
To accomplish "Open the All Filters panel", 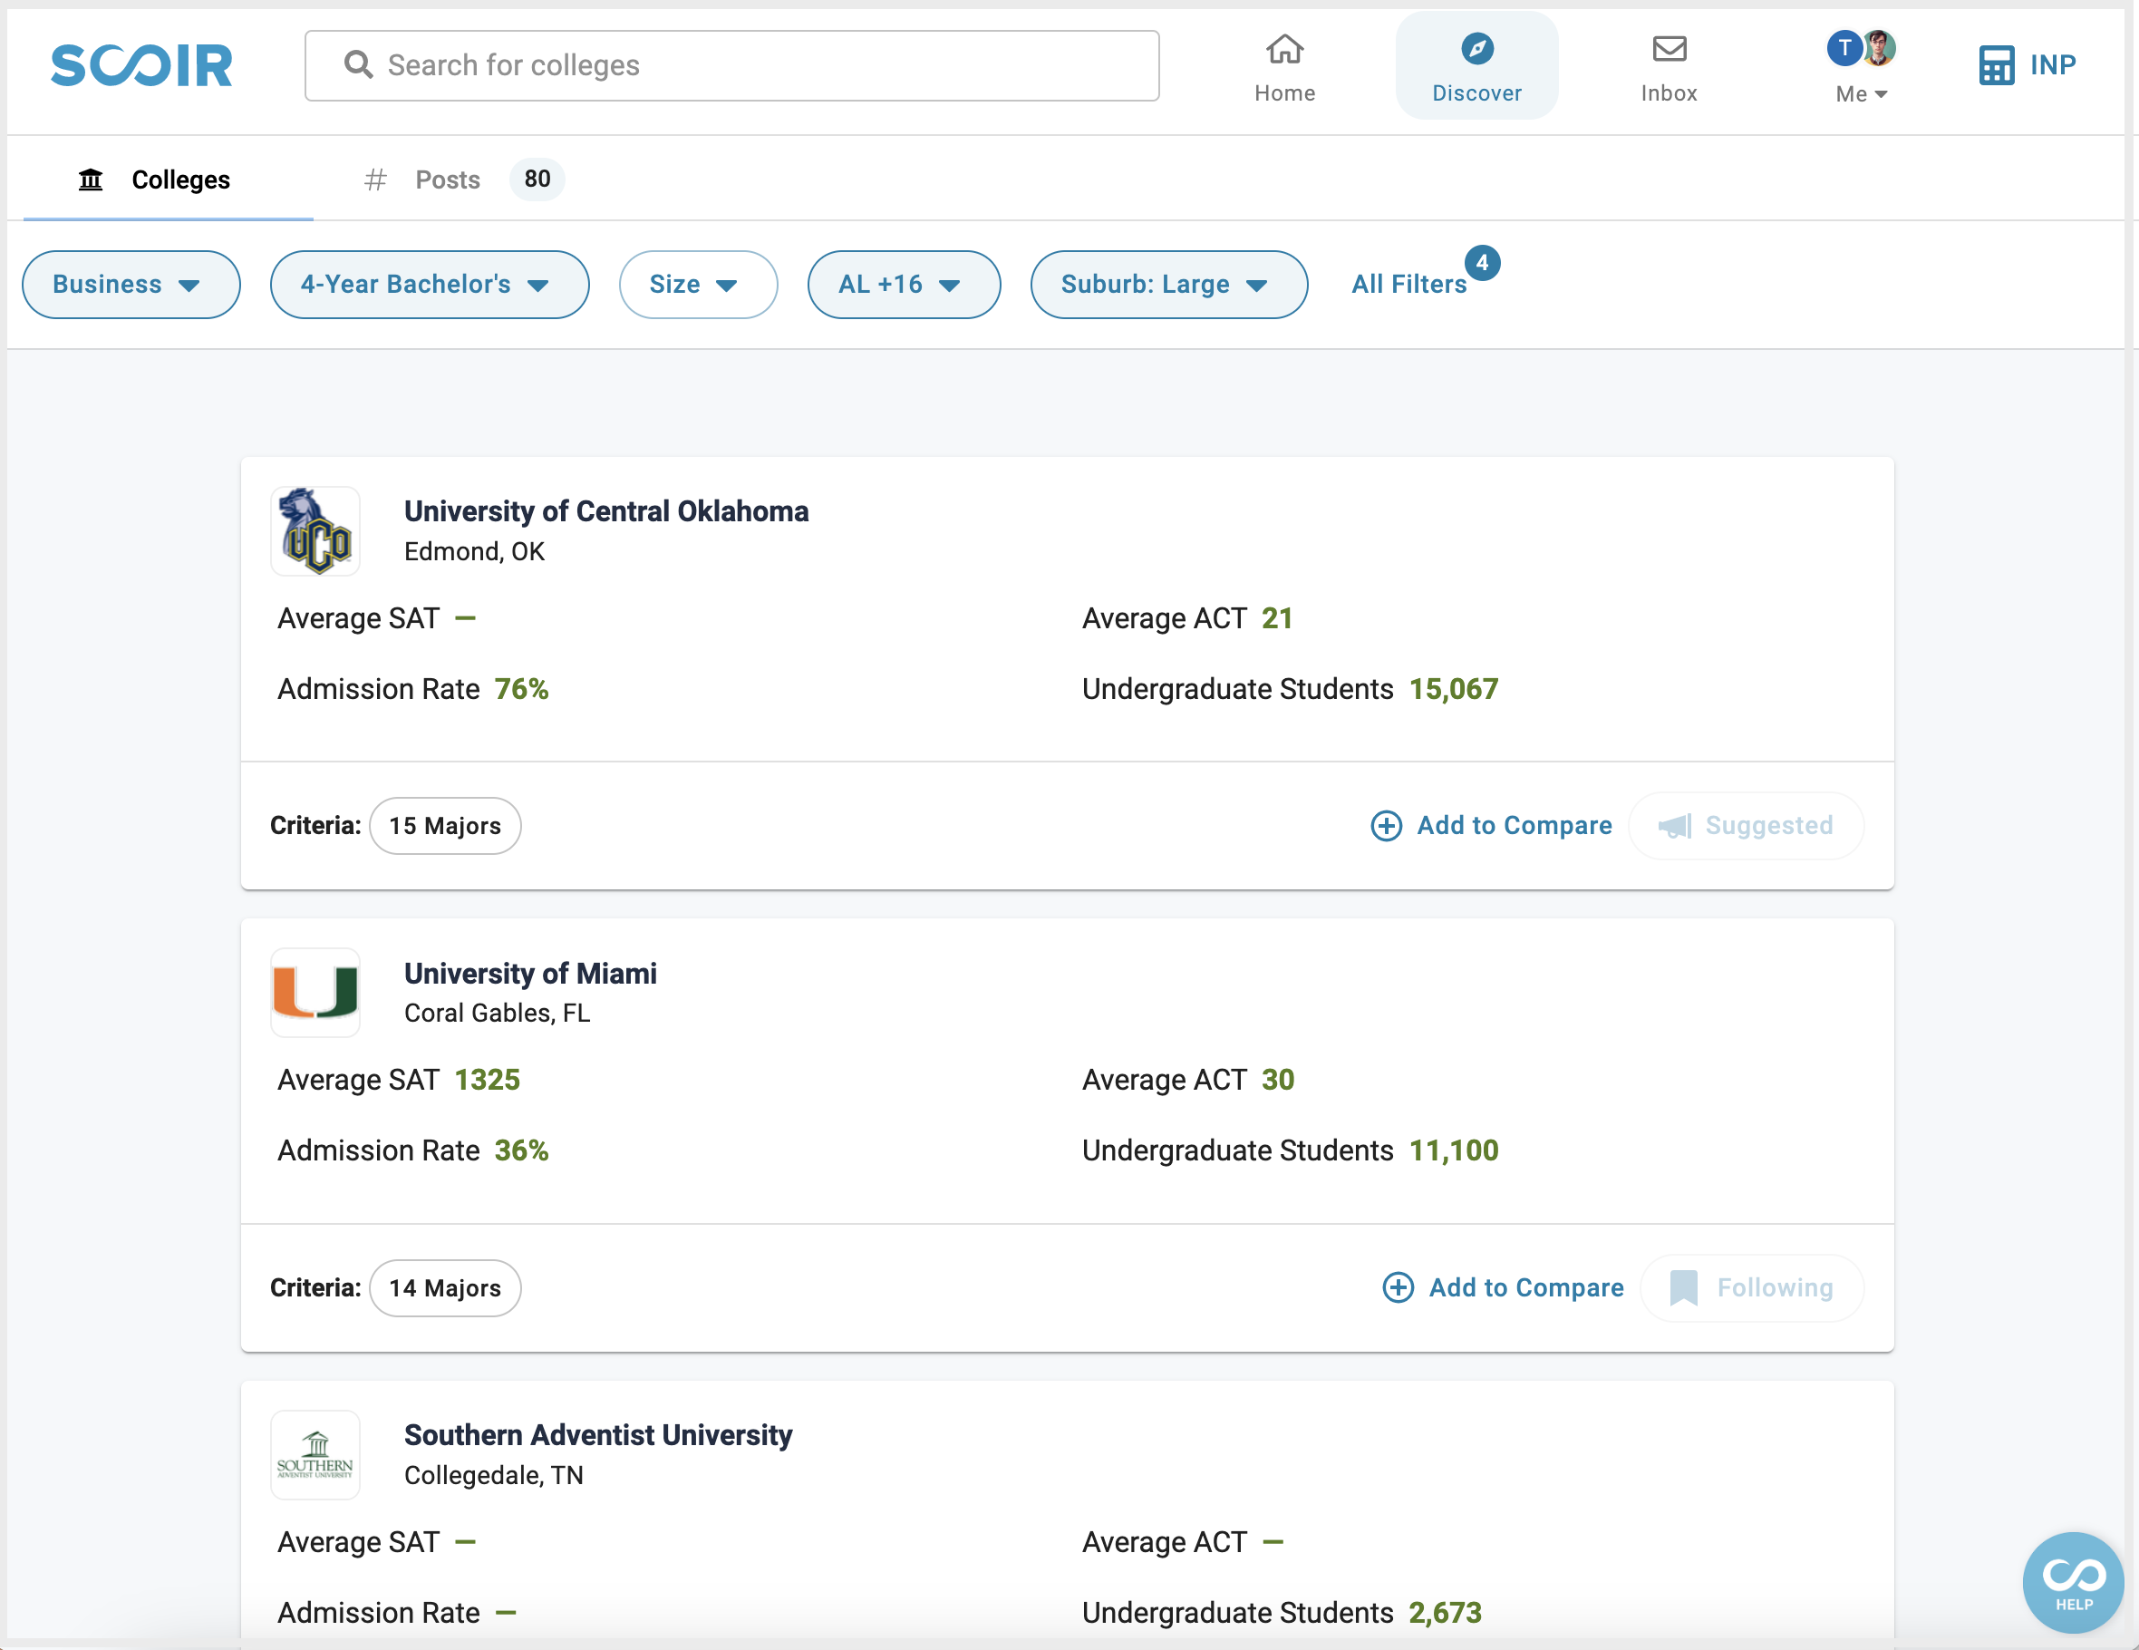I will point(1408,284).
